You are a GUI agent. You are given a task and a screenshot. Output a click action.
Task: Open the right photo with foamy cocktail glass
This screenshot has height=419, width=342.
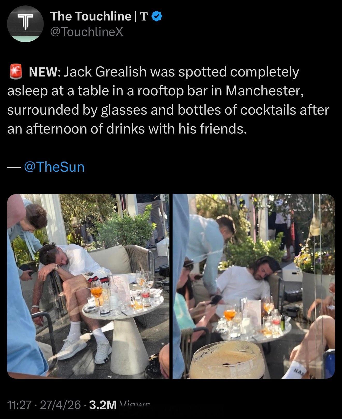pos(254,286)
